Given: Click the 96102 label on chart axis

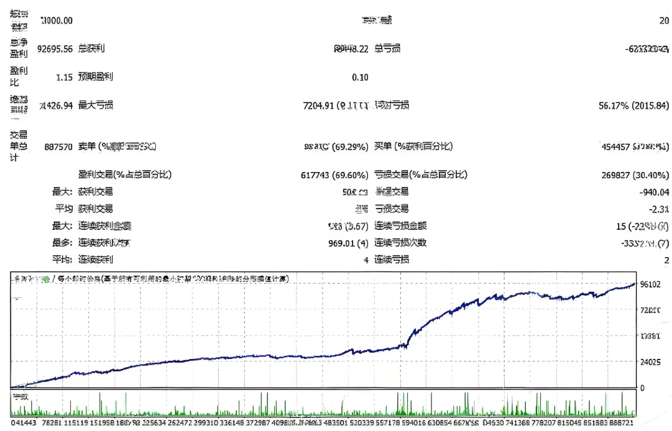Looking at the screenshot, I should pyautogui.click(x=650, y=284).
